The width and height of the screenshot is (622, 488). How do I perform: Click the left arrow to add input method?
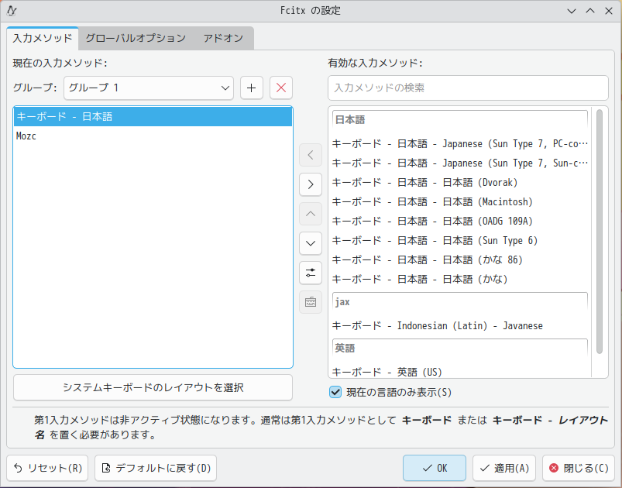[310, 155]
